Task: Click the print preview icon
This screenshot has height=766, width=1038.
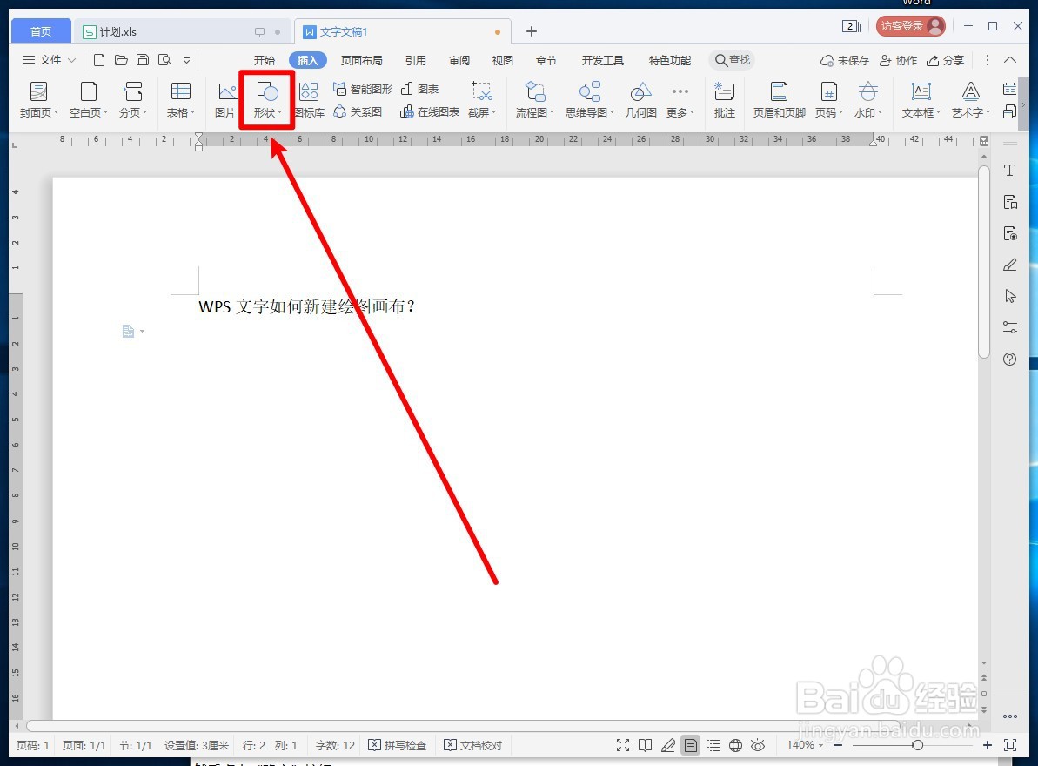Action: 164,60
